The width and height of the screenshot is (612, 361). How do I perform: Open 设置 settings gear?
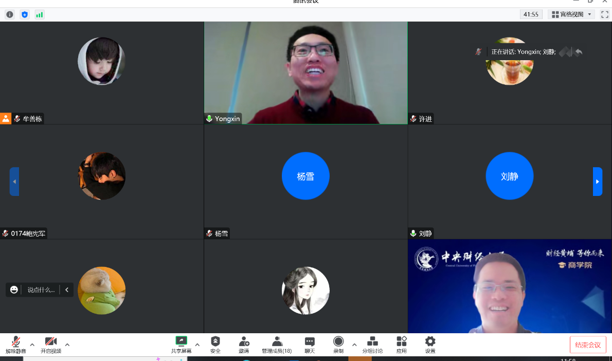(x=430, y=344)
